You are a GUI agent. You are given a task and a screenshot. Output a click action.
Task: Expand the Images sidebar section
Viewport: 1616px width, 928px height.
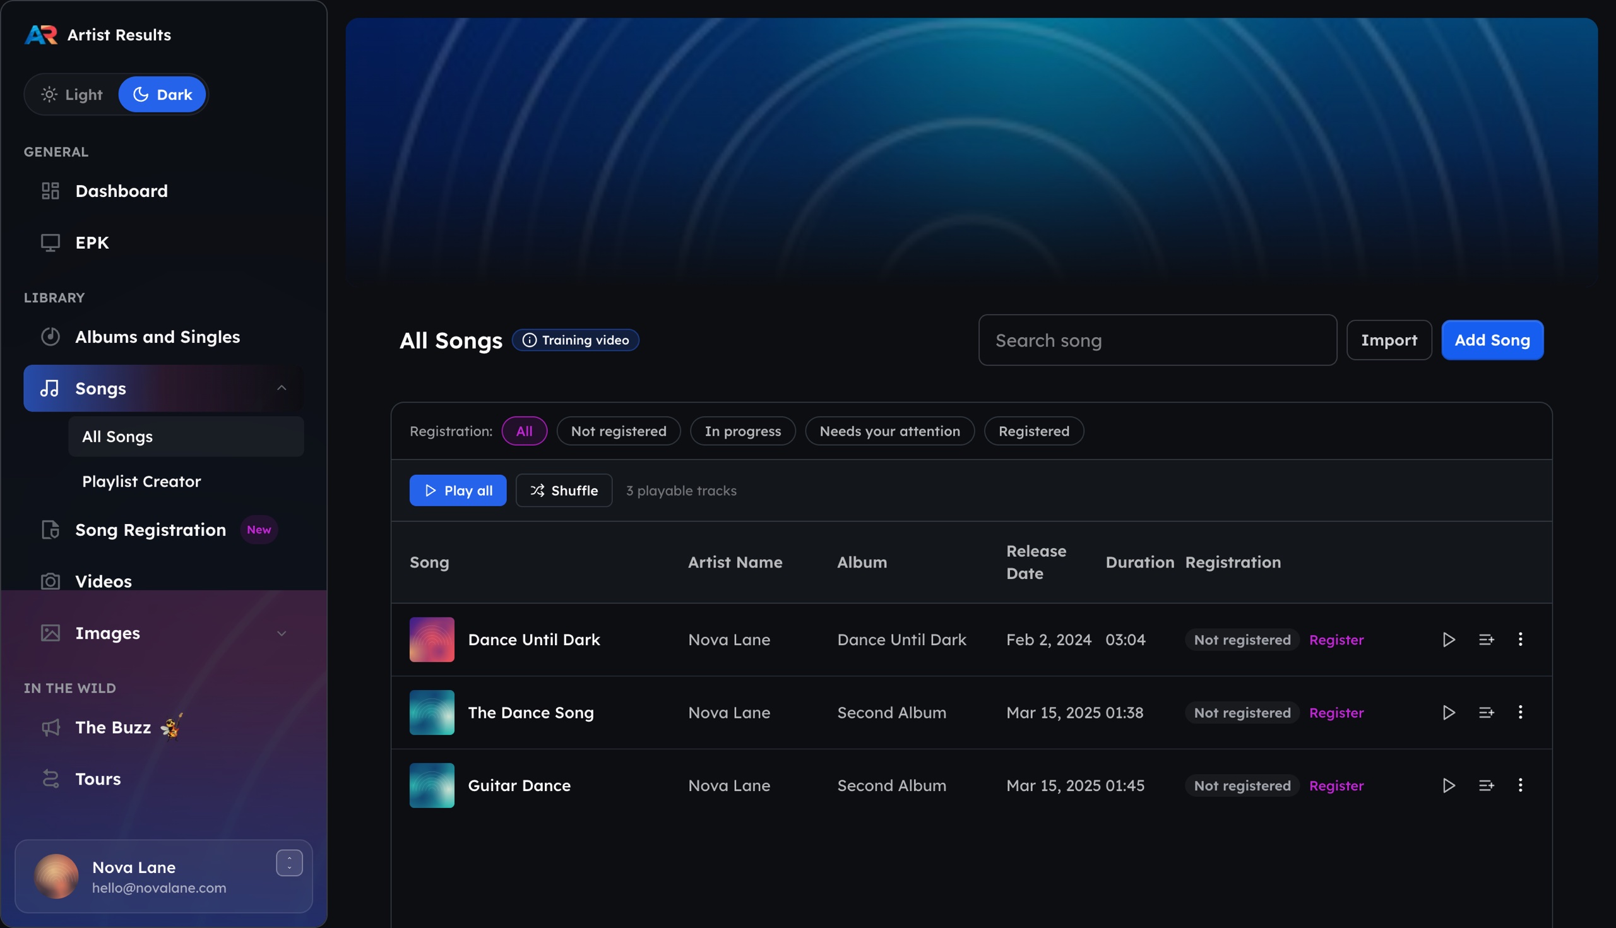pyautogui.click(x=281, y=633)
